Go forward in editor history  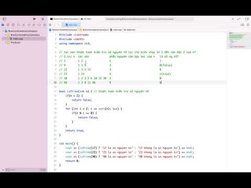pos(59,25)
